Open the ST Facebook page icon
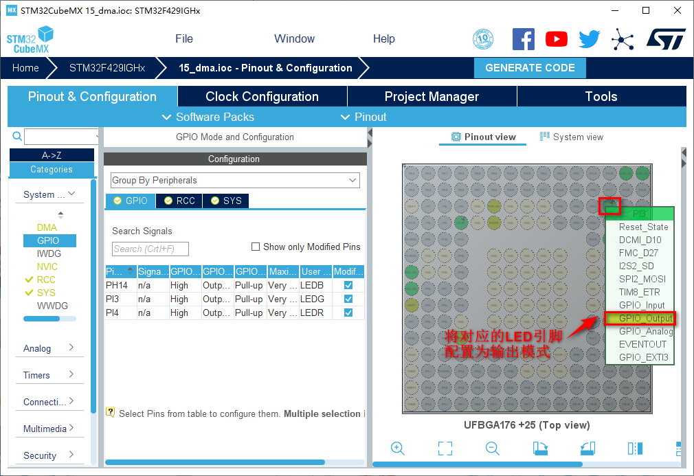The image size is (694, 476). pos(524,39)
